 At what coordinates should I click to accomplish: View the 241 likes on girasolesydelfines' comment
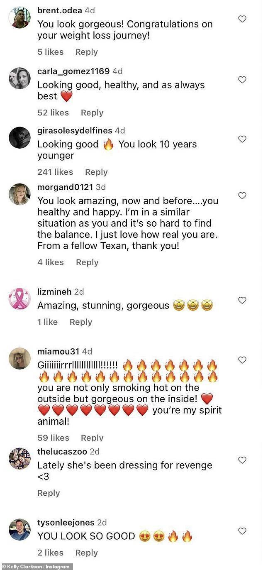pos(55,172)
